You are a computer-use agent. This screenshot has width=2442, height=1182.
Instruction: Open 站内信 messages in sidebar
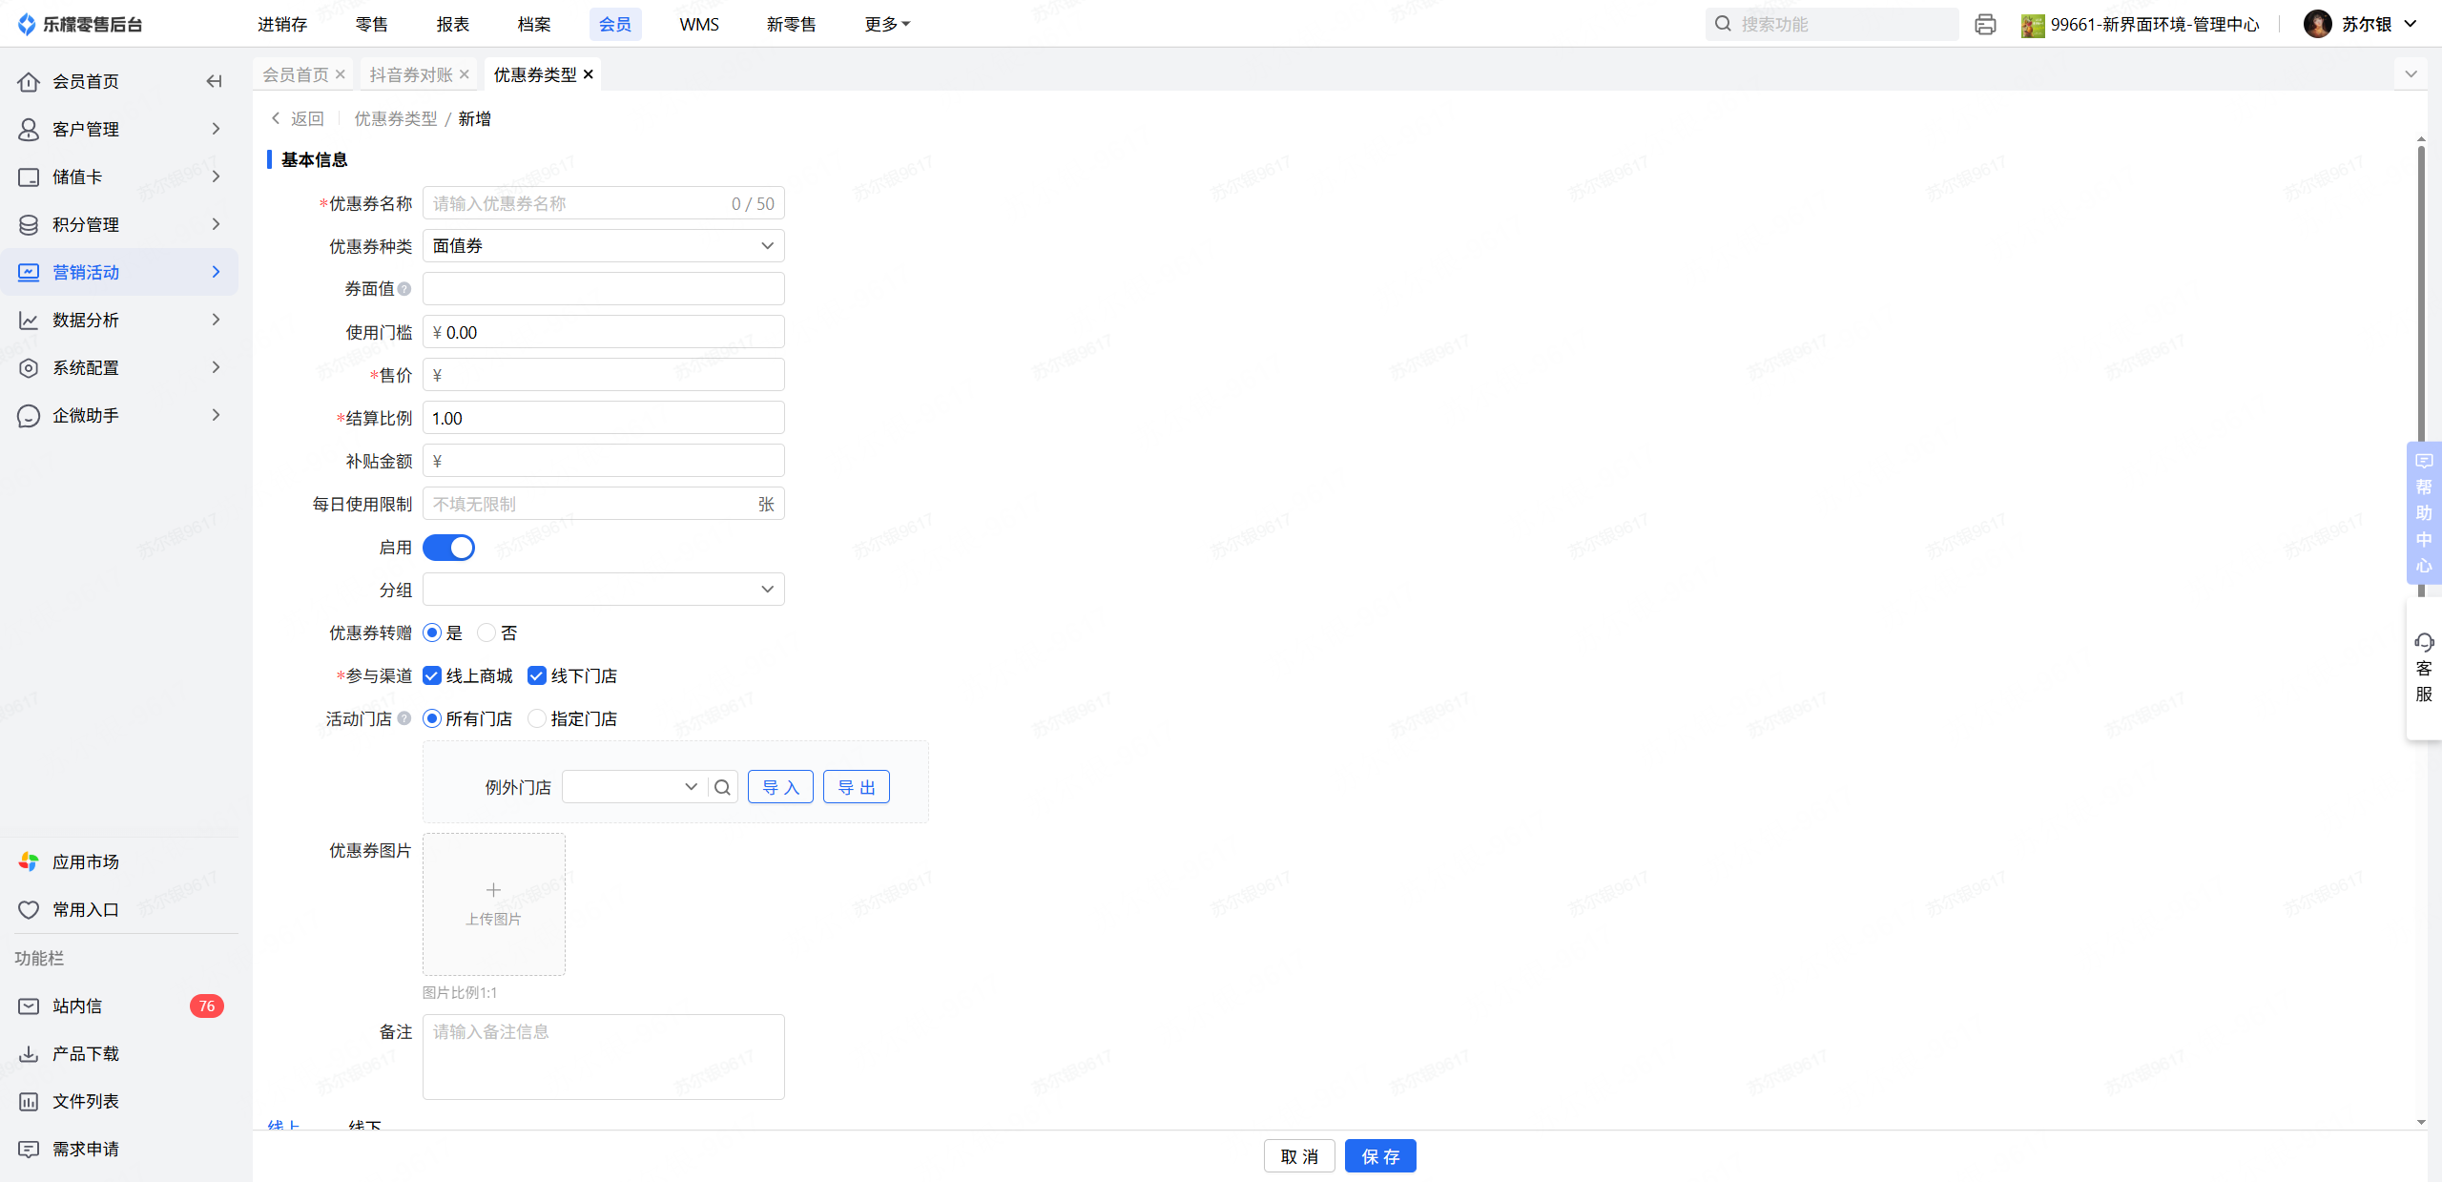pos(77,1006)
